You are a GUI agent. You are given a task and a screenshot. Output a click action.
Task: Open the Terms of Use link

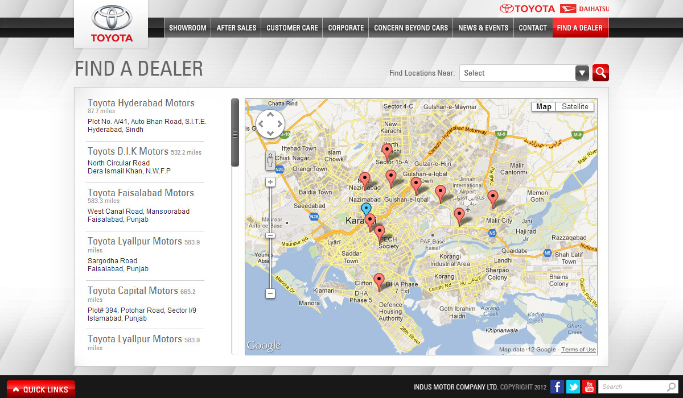[578, 350]
